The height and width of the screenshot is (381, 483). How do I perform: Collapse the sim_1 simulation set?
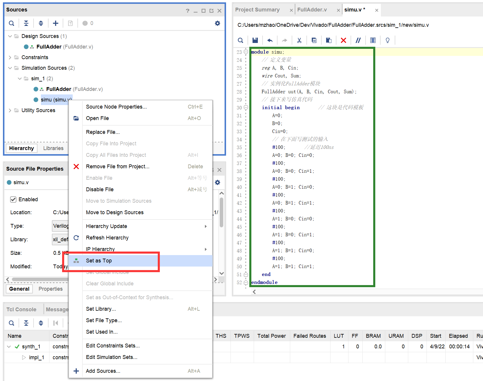[20, 79]
